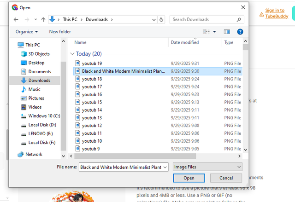The width and height of the screenshot is (295, 202).
Task: Expand the view options dropdown arrow
Action: (x=214, y=32)
